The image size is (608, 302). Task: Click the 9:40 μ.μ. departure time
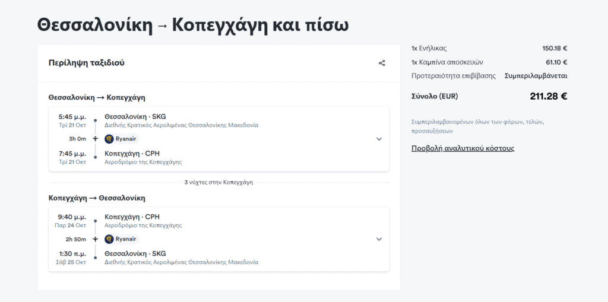[72, 217]
